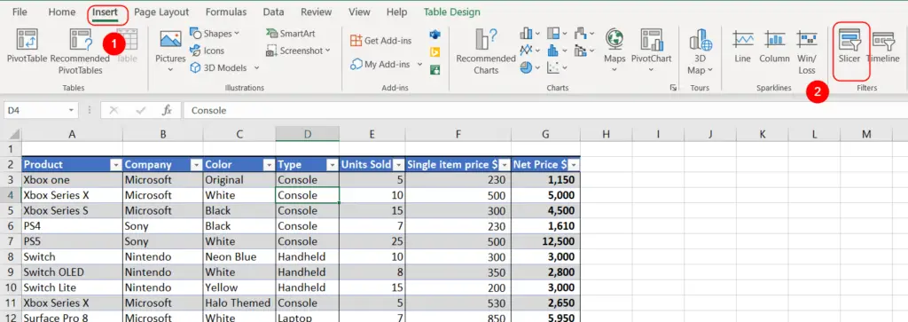Image resolution: width=908 pixels, height=322 pixels.
Task: Switch to the Home tab
Action: 62,12
